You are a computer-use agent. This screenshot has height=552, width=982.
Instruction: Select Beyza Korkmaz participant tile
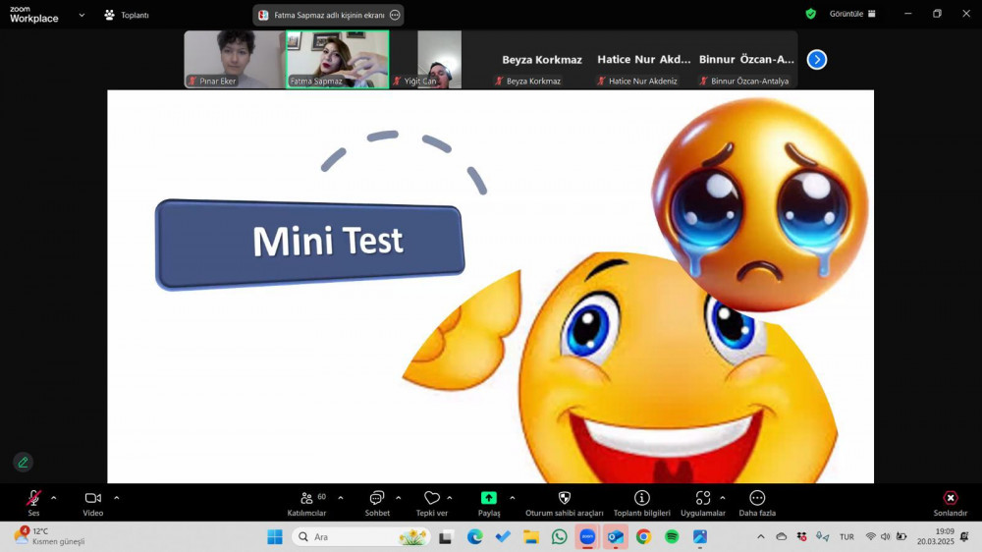[x=542, y=60]
